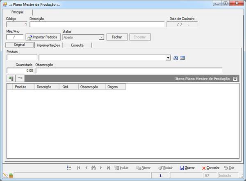Click the application icon in title bar

[5, 5]
